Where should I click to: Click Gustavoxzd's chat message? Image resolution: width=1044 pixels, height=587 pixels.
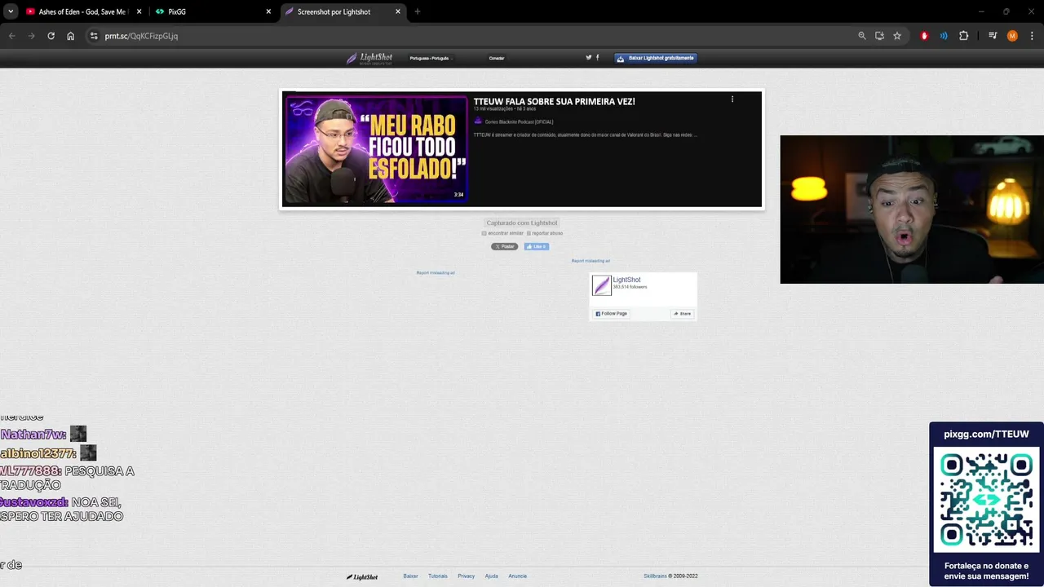pyautogui.click(x=62, y=510)
